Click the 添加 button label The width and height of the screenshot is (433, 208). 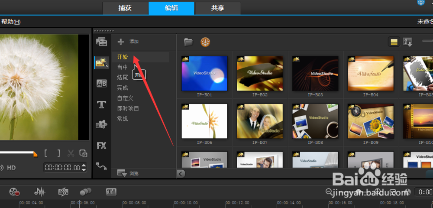click(134, 42)
